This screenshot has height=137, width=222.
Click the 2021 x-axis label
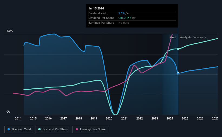coord(124,118)
